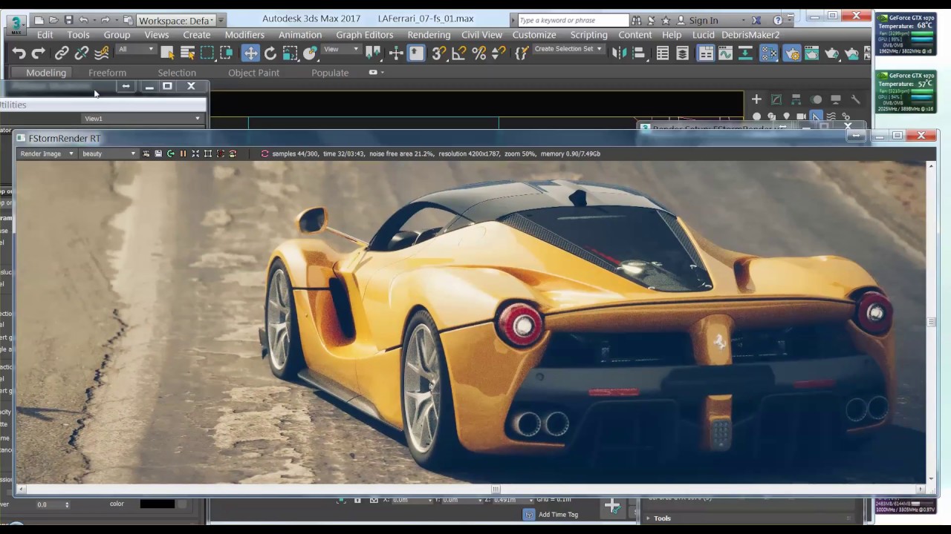Image resolution: width=951 pixels, height=534 pixels.
Task: Open the Utilities wrench tab in Command Panel
Action: (855, 99)
